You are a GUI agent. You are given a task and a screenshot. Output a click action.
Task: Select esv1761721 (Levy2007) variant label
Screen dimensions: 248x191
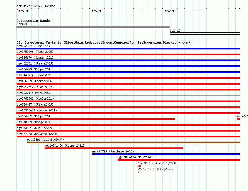(x=156, y=169)
